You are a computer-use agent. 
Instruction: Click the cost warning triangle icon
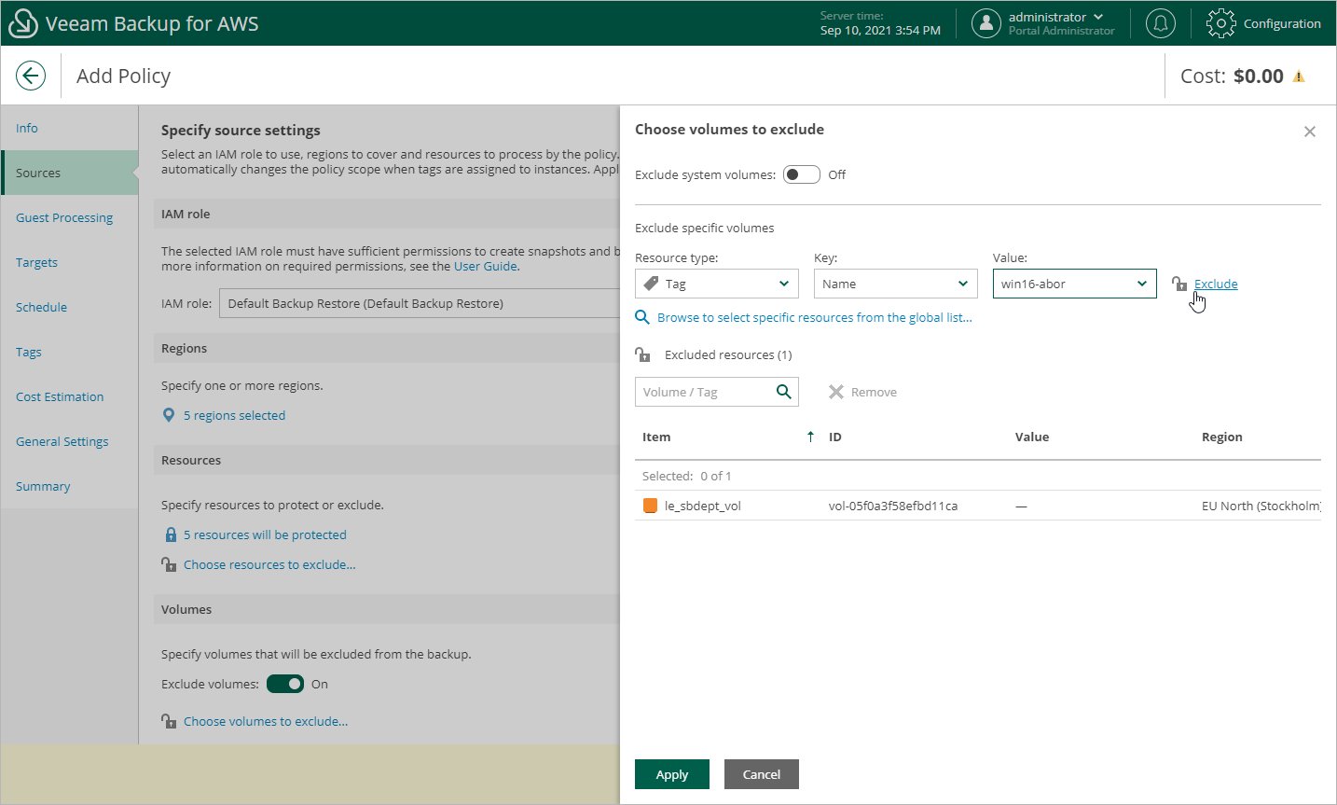pos(1299,76)
